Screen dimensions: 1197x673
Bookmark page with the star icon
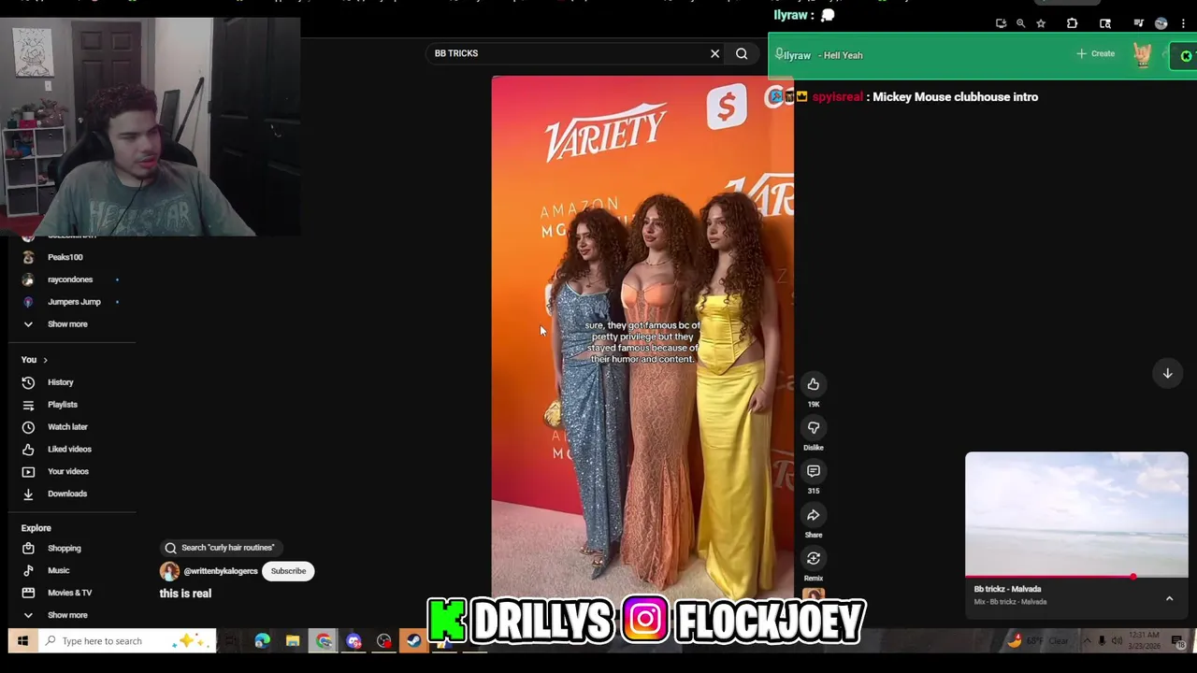1041,23
